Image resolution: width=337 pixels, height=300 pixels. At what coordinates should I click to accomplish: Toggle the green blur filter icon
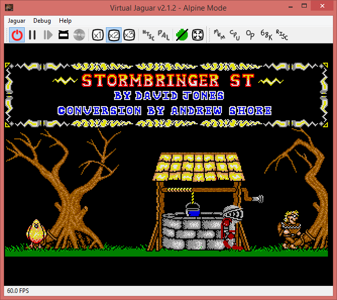[x=182, y=35]
